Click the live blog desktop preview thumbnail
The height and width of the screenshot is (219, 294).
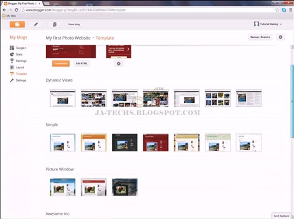(x=71, y=51)
